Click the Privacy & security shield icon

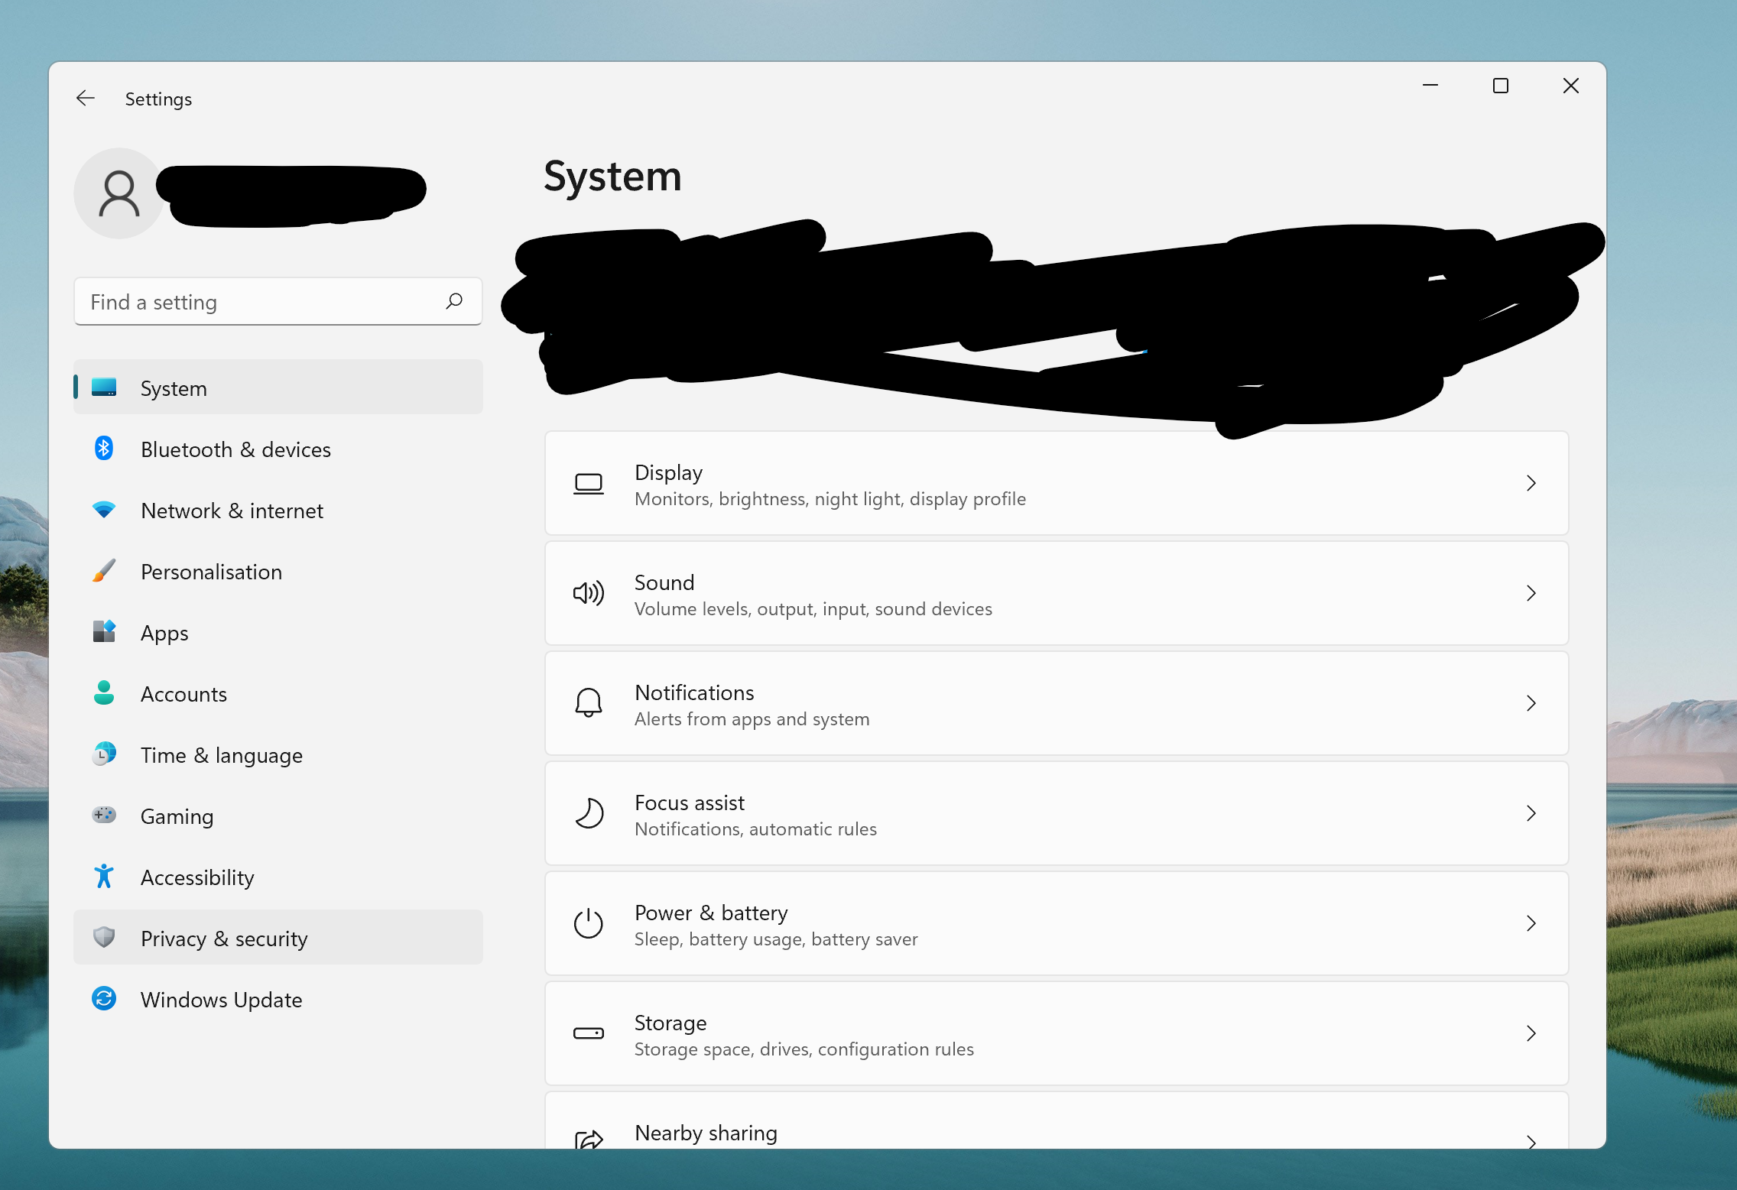click(x=104, y=937)
